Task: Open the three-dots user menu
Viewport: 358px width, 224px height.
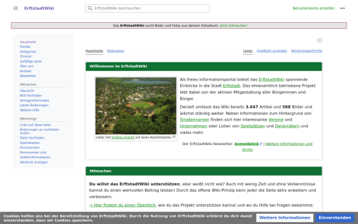Action: coord(342,8)
